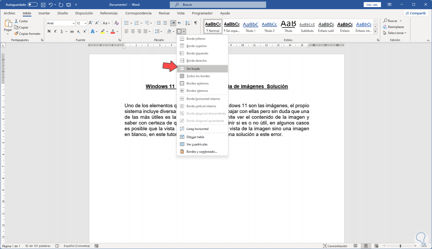
Task: Open the Archivo menu tab
Action: [x=9, y=13]
